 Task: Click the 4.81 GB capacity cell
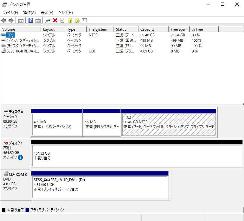click(x=146, y=51)
